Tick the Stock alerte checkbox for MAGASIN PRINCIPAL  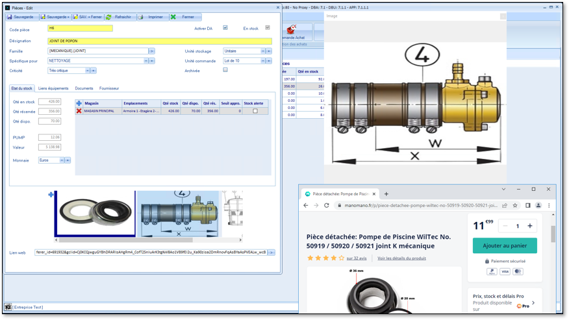(255, 111)
